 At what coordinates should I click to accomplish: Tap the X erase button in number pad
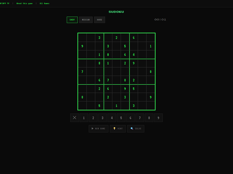tap(75, 118)
